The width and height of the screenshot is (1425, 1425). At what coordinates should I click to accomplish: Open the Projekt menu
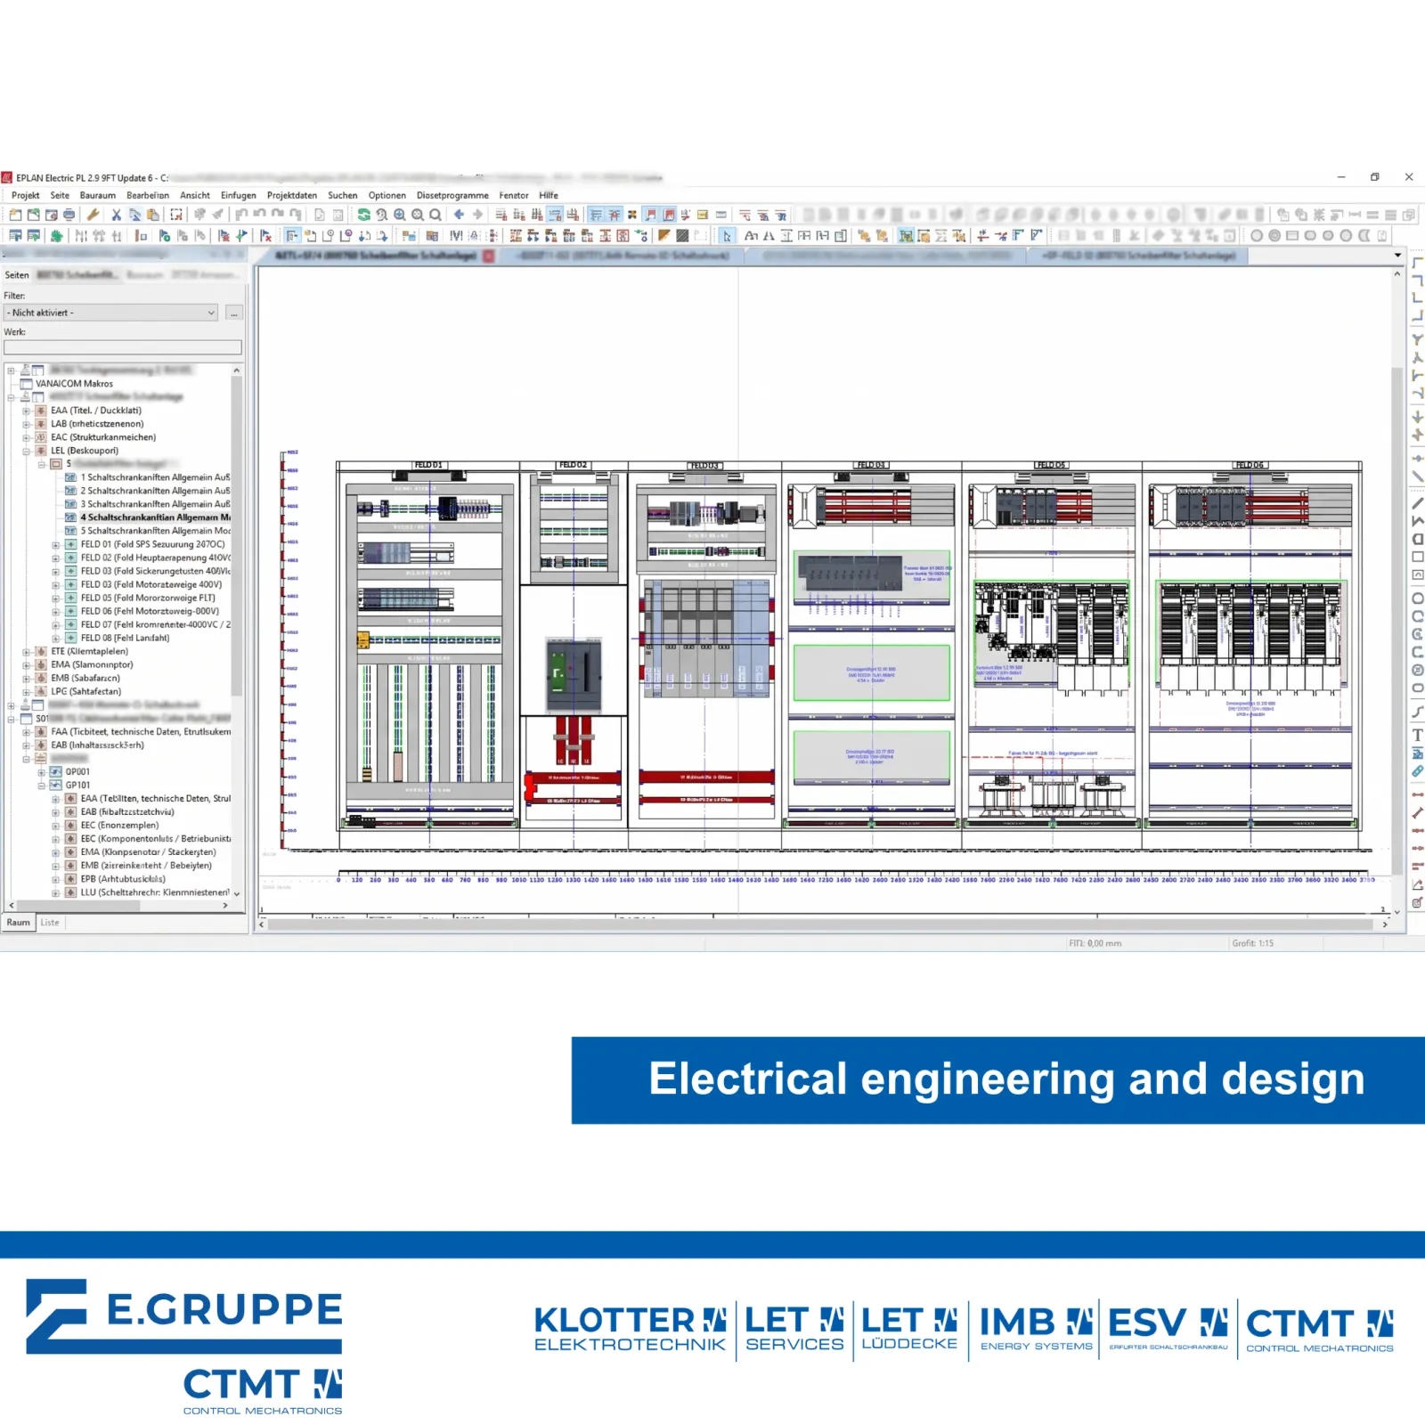point(25,195)
